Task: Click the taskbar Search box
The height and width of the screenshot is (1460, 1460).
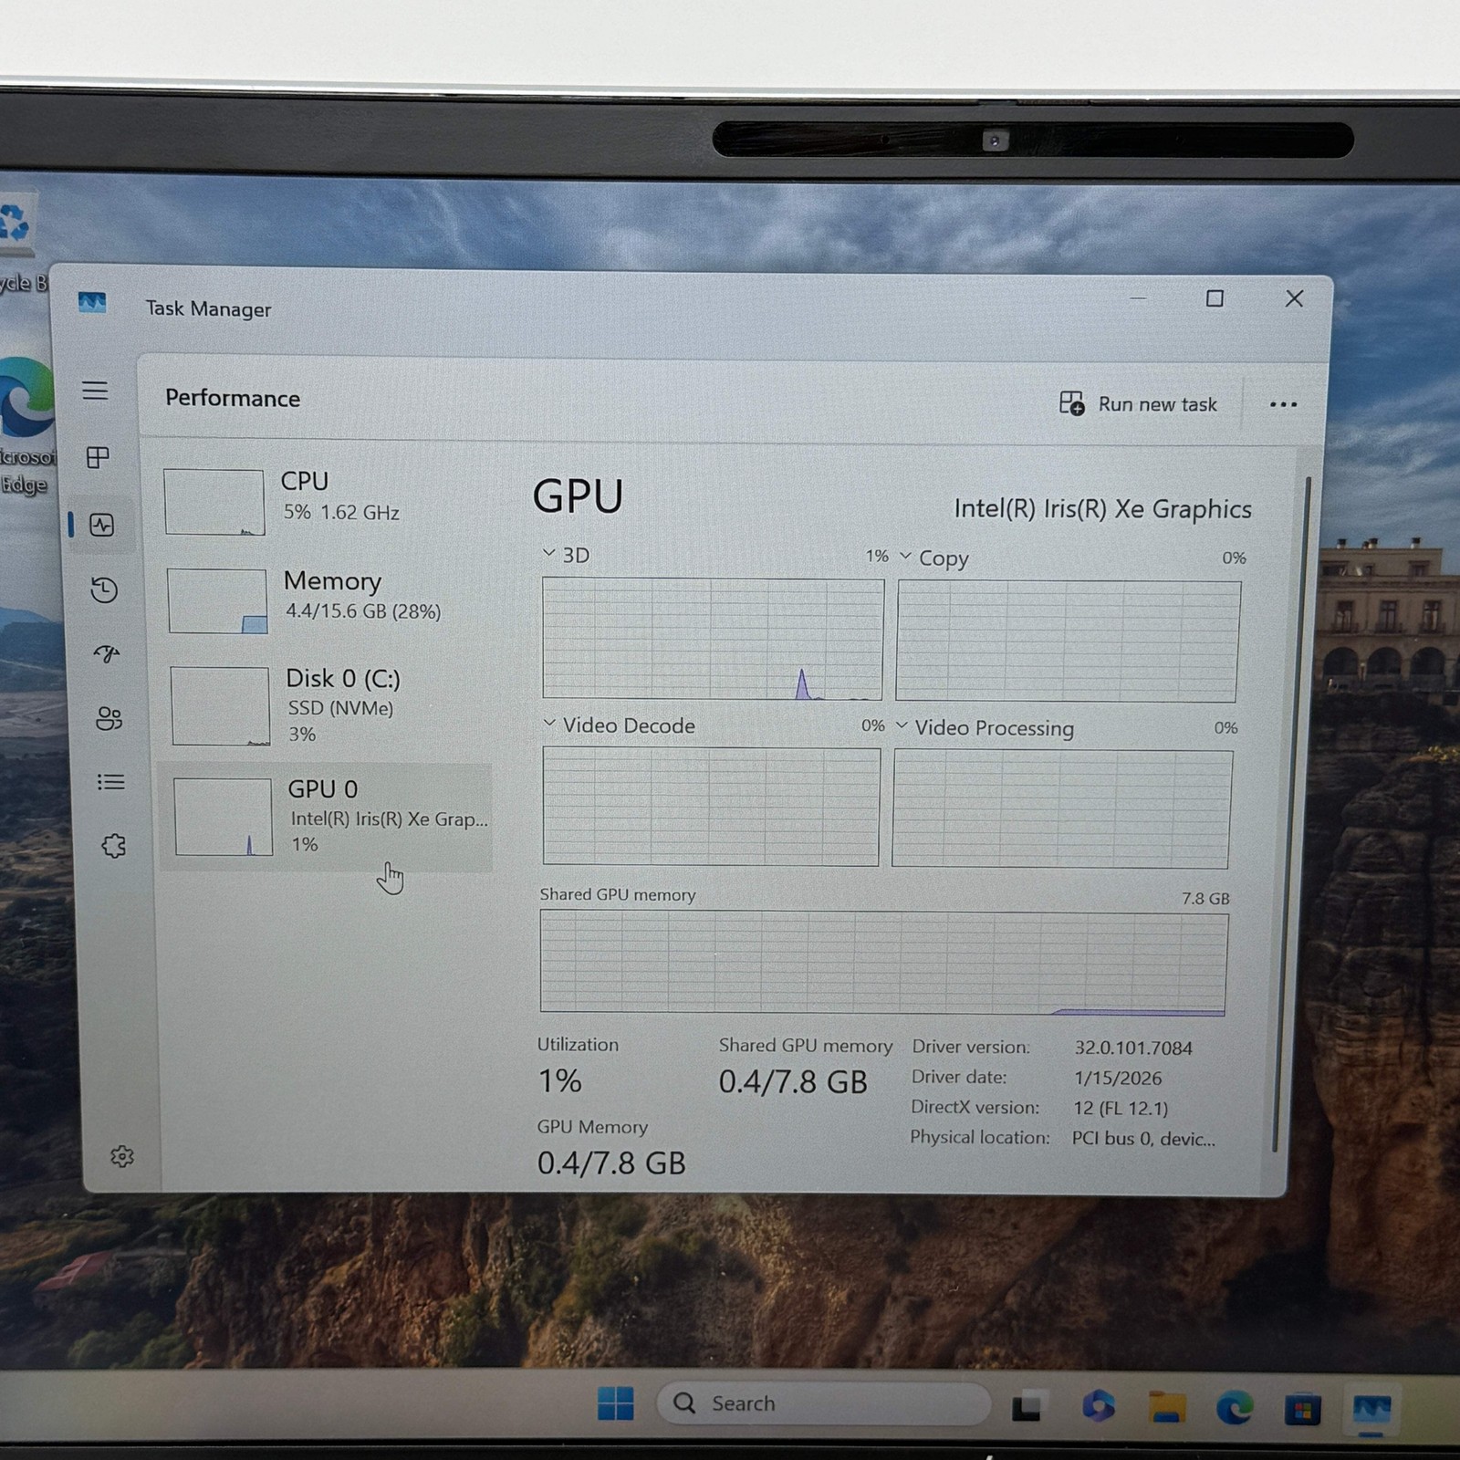Action: click(x=823, y=1403)
